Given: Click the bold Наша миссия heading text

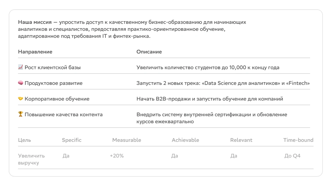Looking at the screenshot, I should point(35,22).
